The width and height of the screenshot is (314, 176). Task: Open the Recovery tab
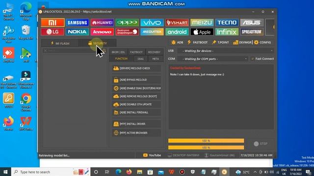[x=154, y=52]
